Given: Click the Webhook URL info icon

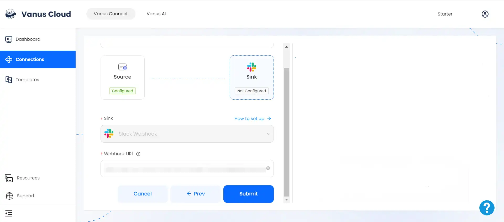Looking at the screenshot, I should [x=138, y=154].
